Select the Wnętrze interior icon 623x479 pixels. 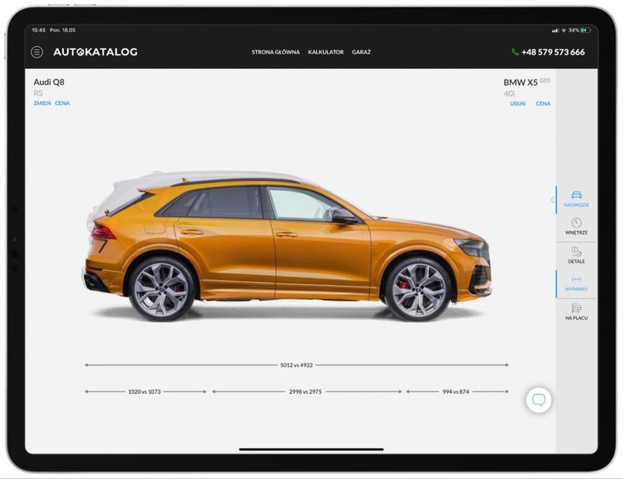click(x=576, y=223)
